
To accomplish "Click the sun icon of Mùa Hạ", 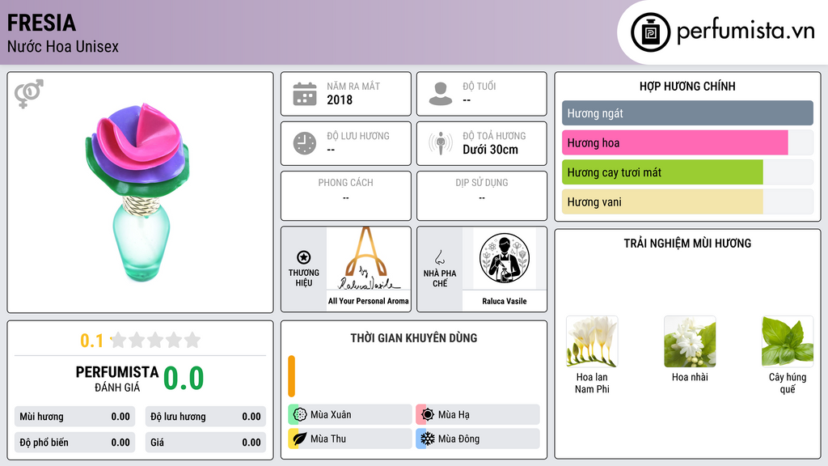I will coord(428,415).
